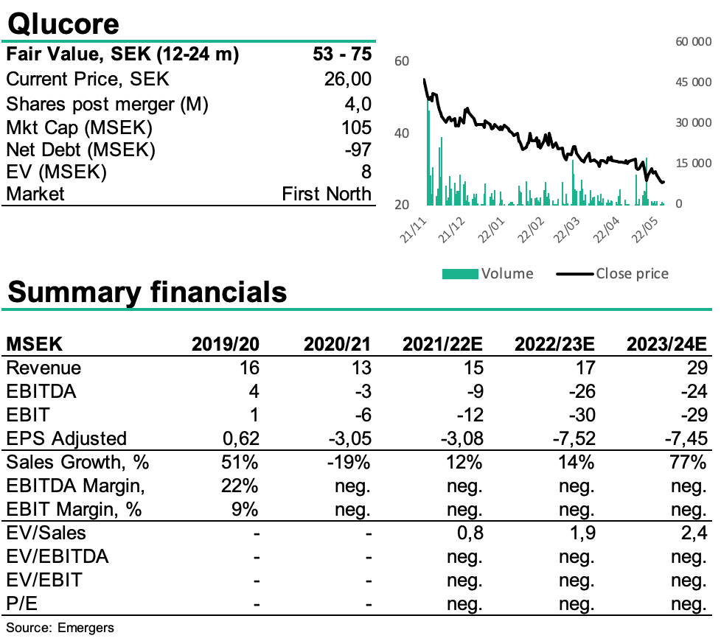Click the shares value 4,0

pyautogui.click(x=358, y=105)
